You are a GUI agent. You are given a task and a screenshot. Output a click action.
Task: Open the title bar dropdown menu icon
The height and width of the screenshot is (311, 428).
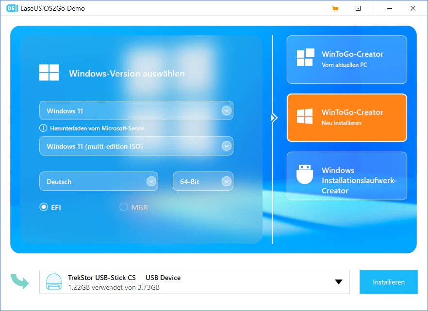(x=358, y=8)
